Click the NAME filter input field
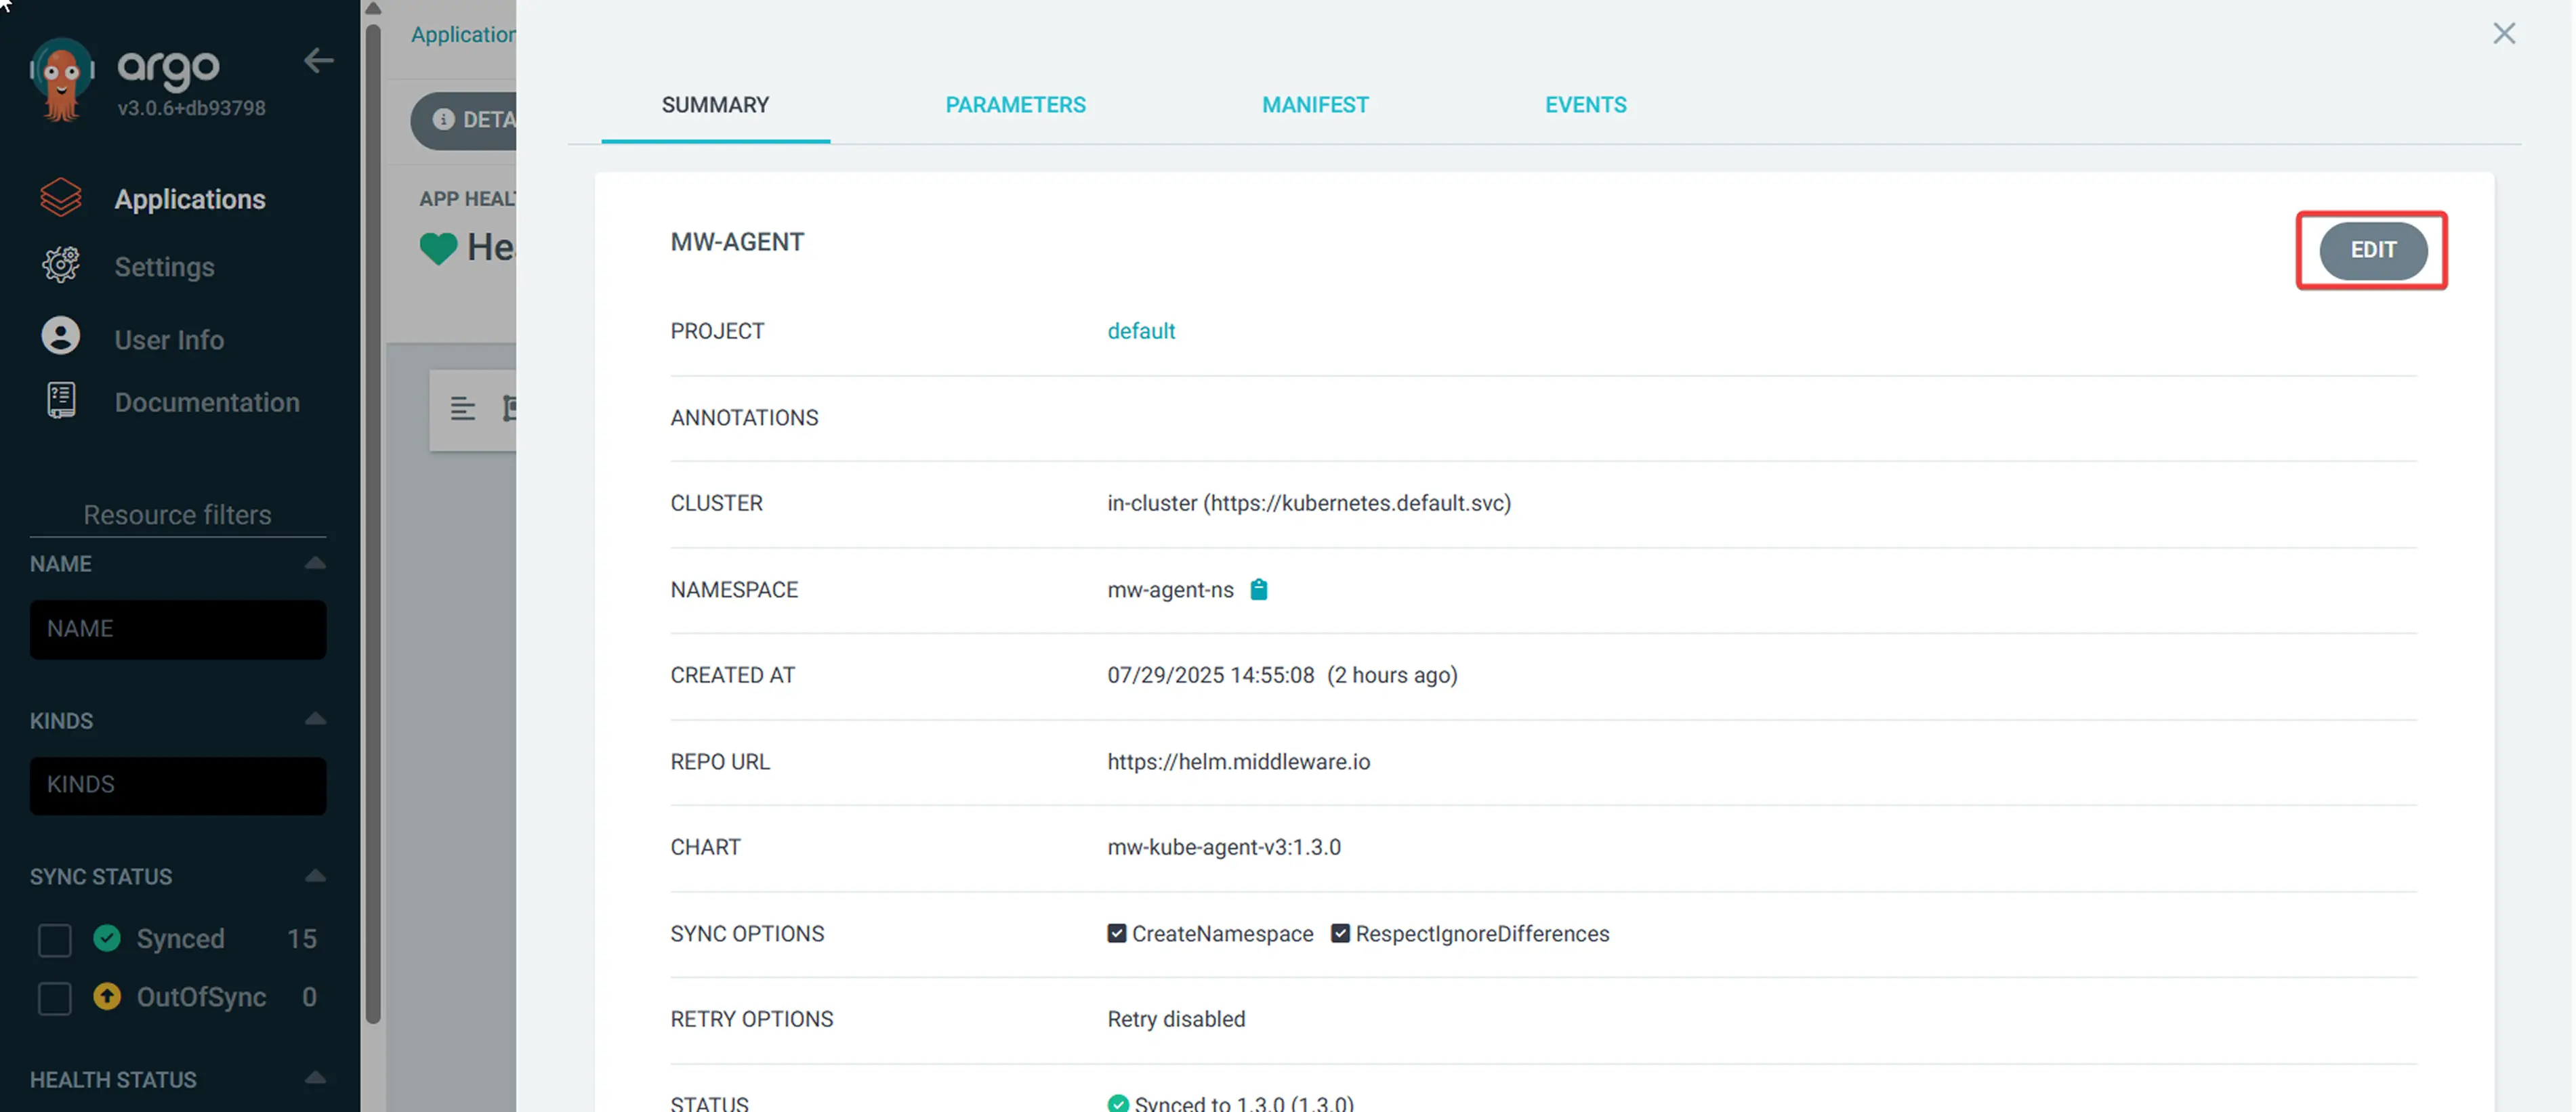This screenshot has width=2576, height=1112. (x=177, y=629)
